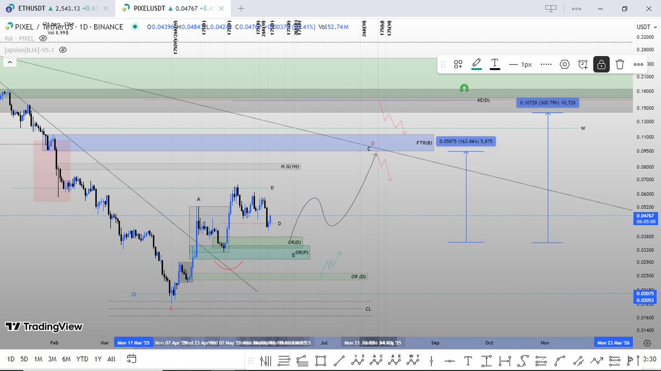Select the Vertical Line tool

431,361
